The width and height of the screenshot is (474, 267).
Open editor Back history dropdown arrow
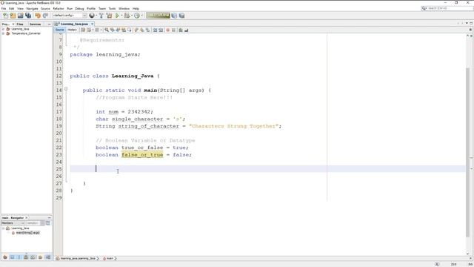[x=93, y=30]
